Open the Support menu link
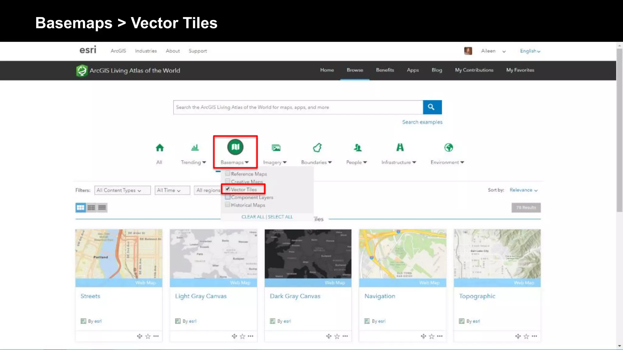The width and height of the screenshot is (623, 350). pos(198,51)
